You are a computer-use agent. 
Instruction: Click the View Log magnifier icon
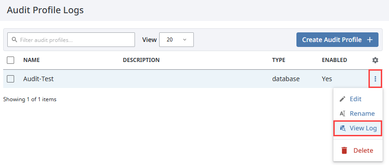[342, 128]
